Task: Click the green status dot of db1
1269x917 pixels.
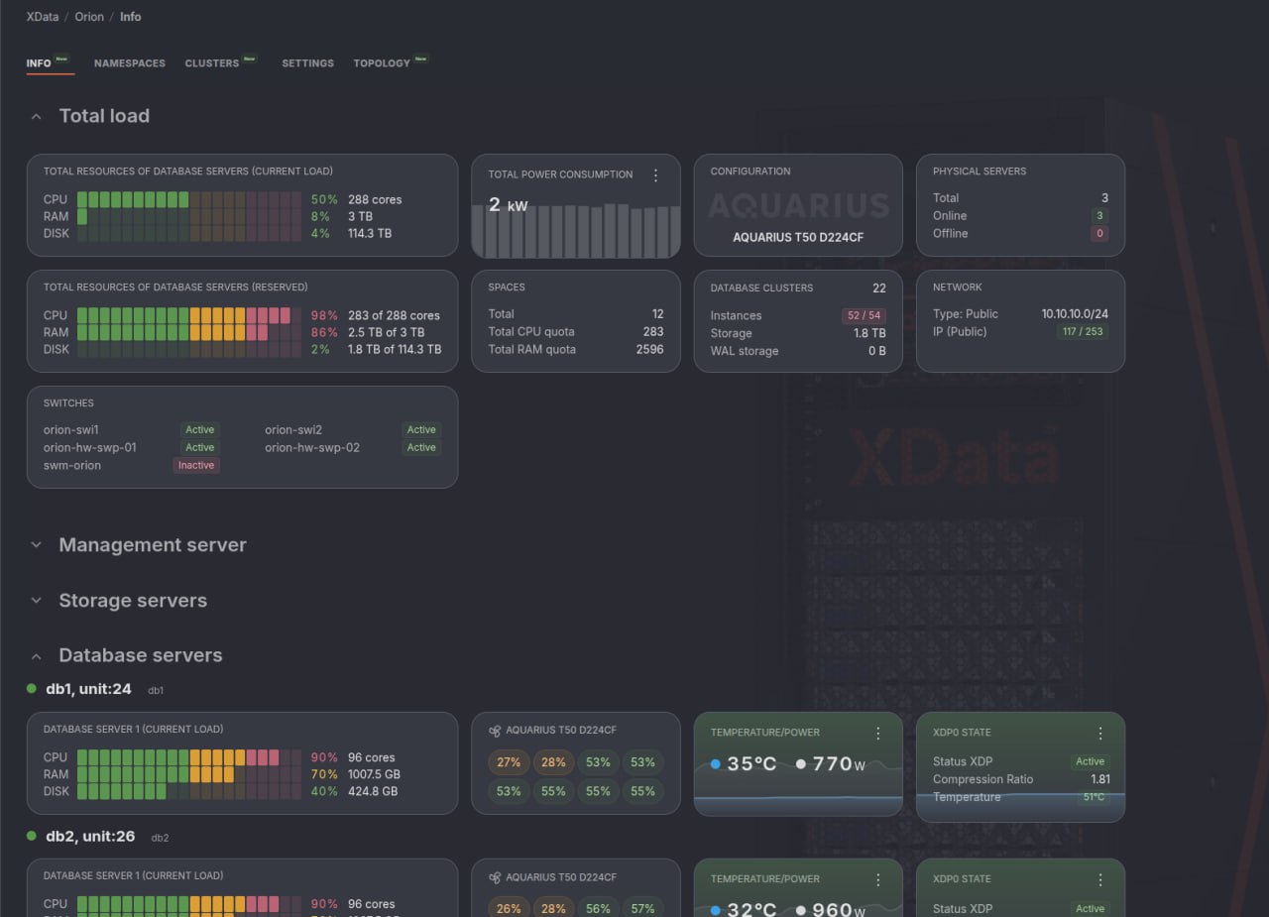Action: coord(32,688)
